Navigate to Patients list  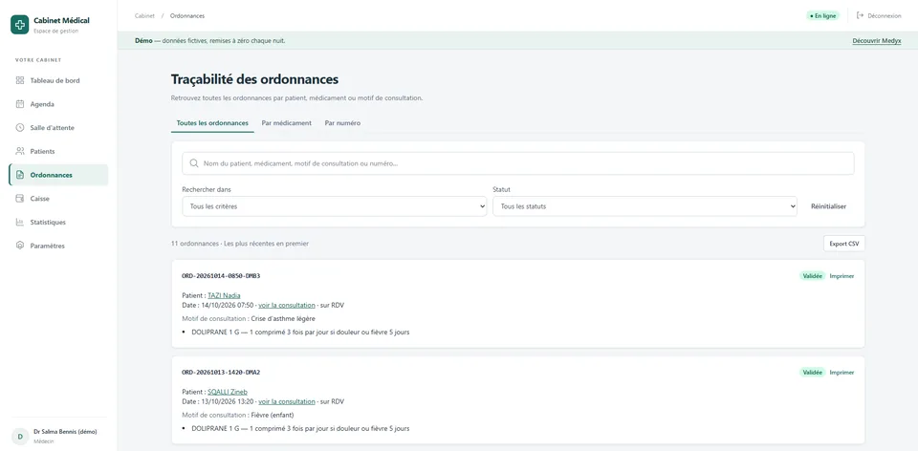(58, 151)
